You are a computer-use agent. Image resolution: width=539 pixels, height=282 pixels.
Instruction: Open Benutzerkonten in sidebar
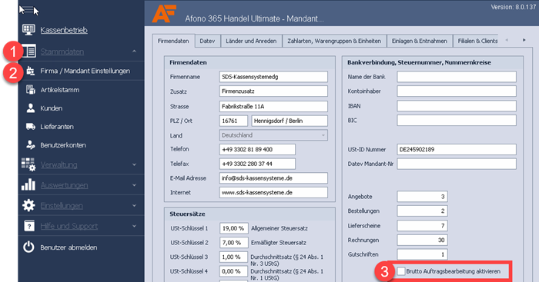[x=63, y=145]
